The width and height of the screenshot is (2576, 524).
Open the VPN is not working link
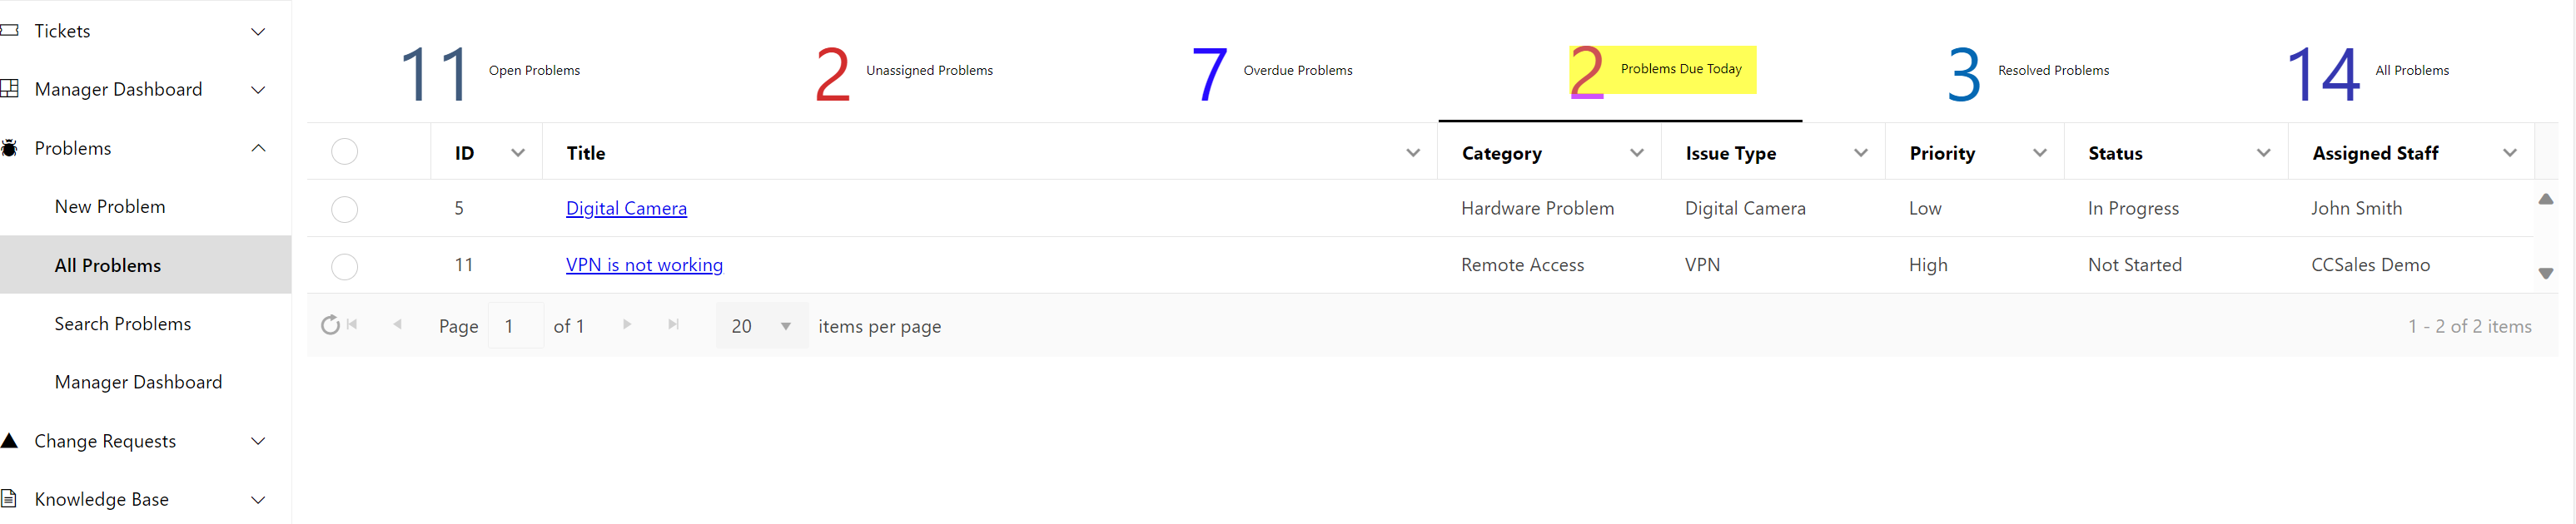click(x=644, y=264)
